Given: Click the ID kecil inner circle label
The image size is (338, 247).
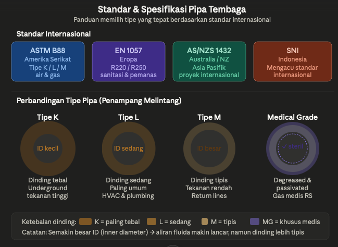Looking at the screenshot, I should [47, 149].
